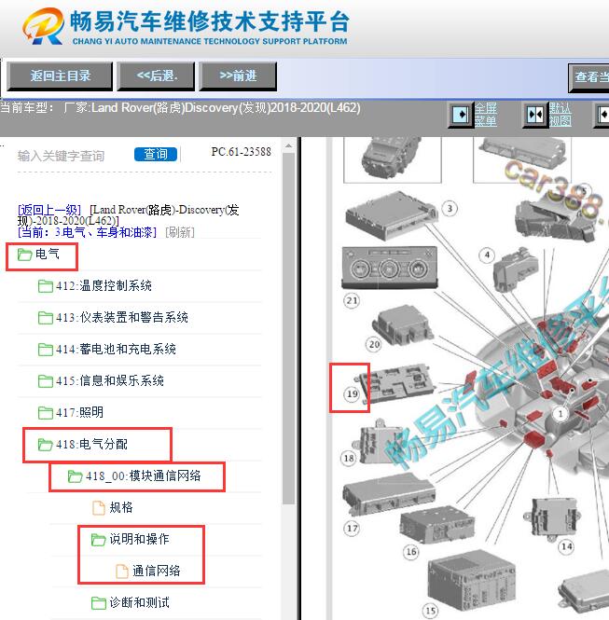The image size is (609, 620).
Task: Select callout number 4 in the diagram
Action: pyautogui.click(x=487, y=255)
